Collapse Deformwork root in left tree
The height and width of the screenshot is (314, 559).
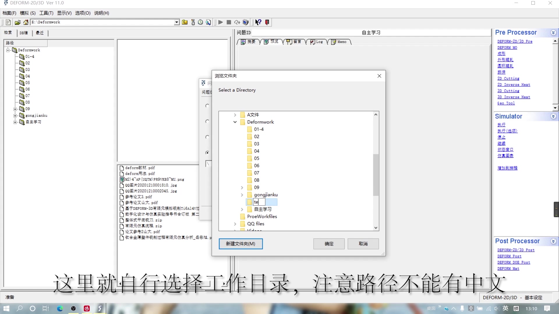click(x=8, y=50)
